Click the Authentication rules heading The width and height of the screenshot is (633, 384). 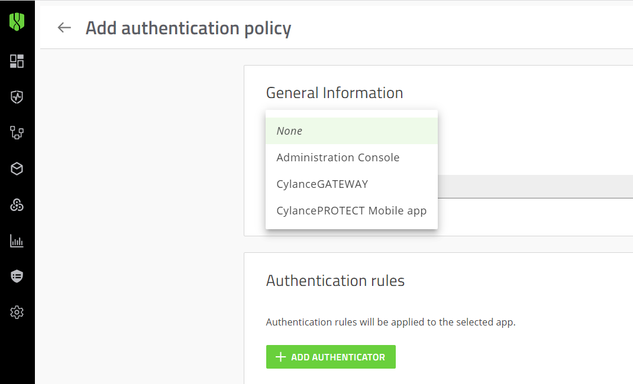[x=335, y=281]
